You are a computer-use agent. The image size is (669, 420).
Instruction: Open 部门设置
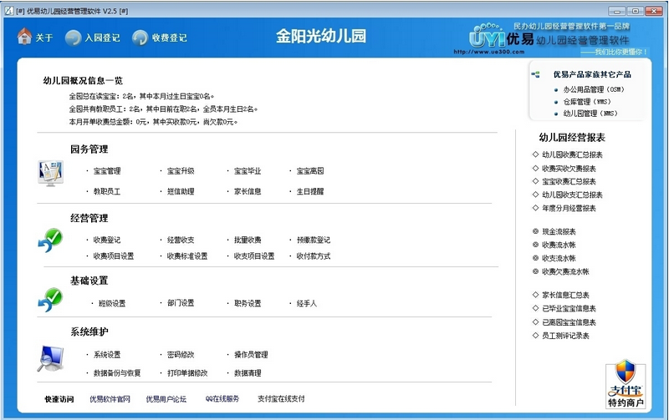(x=181, y=303)
